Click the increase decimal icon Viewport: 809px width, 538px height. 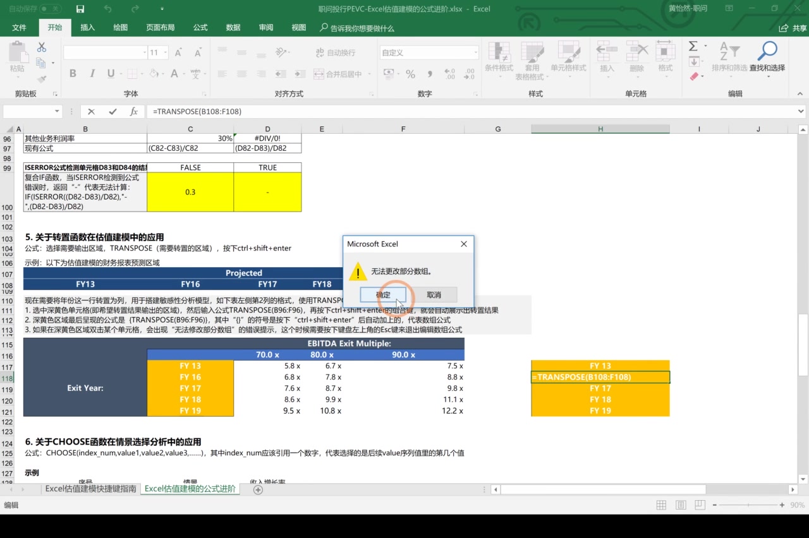click(450, 74)
